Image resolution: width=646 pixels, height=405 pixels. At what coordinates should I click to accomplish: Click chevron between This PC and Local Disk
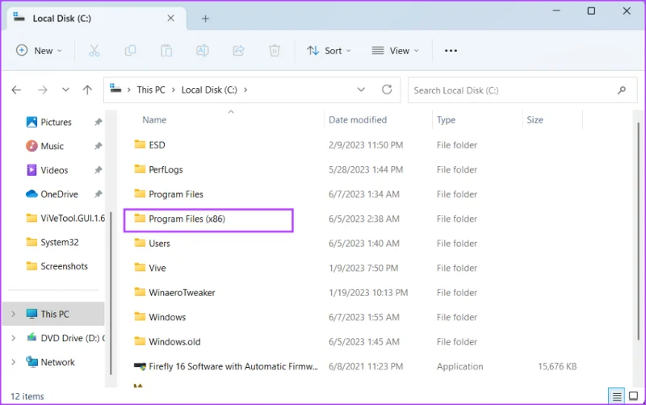coord(173,90)
